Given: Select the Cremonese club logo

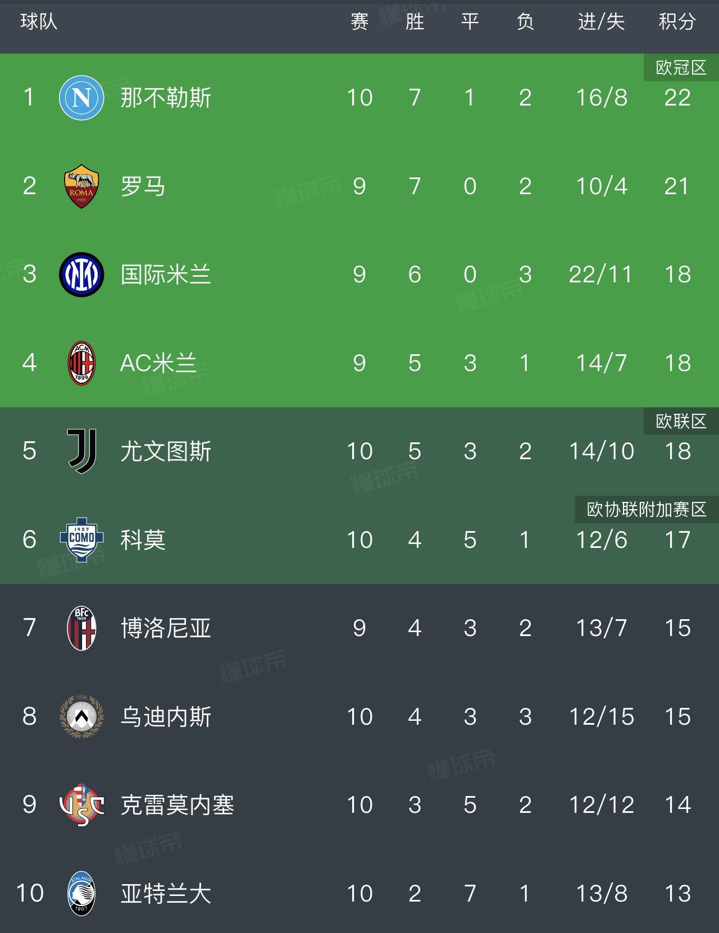Looking at the screenshot, I should pyautogui.click(x=81, y=805).
